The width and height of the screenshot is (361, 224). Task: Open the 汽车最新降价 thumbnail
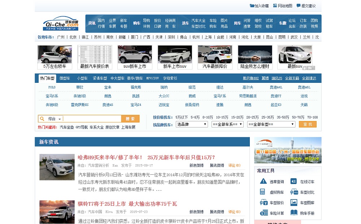[215, 57]
